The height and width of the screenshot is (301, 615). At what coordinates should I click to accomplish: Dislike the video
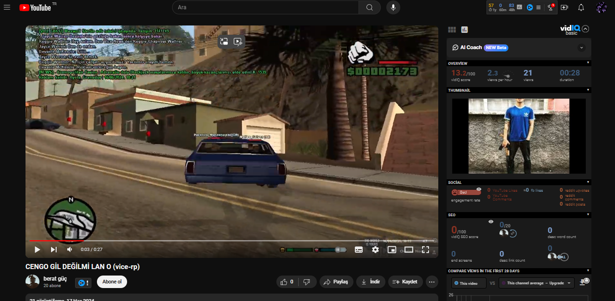(x=307, y=282)
